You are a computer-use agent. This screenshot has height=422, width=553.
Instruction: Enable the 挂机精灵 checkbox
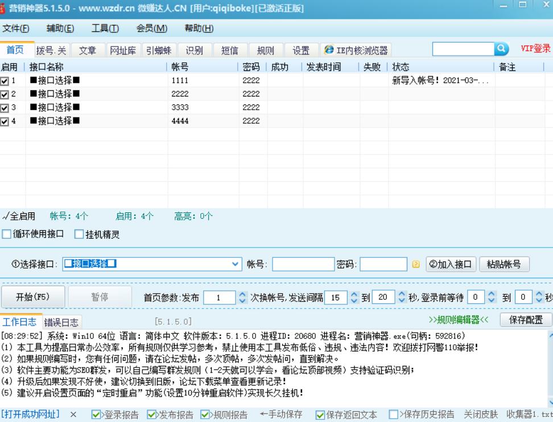(x=79, y=234)
